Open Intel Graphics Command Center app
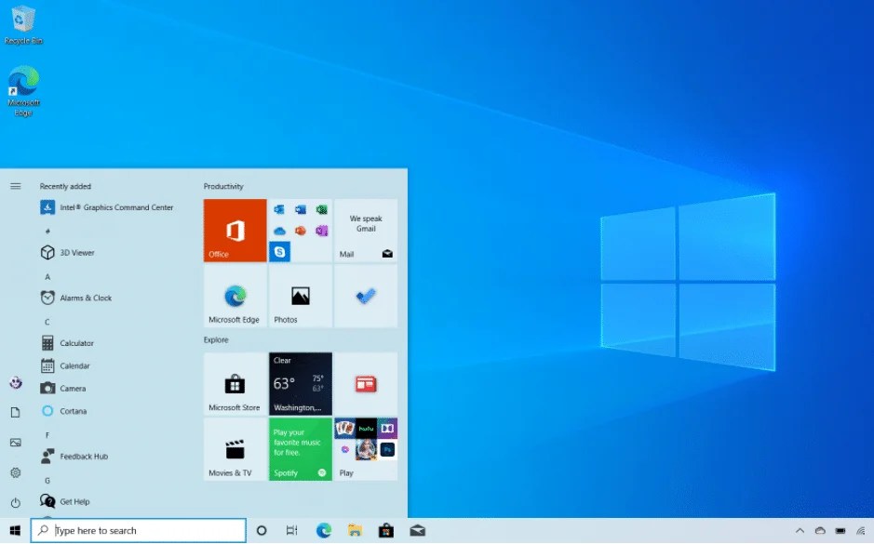The image size is (874, 544). pyautogui.click(x=107, y=207)
